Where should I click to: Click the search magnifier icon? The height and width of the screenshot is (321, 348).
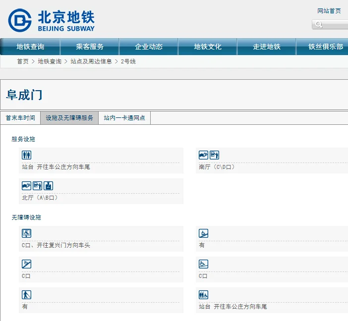point(319,24)
